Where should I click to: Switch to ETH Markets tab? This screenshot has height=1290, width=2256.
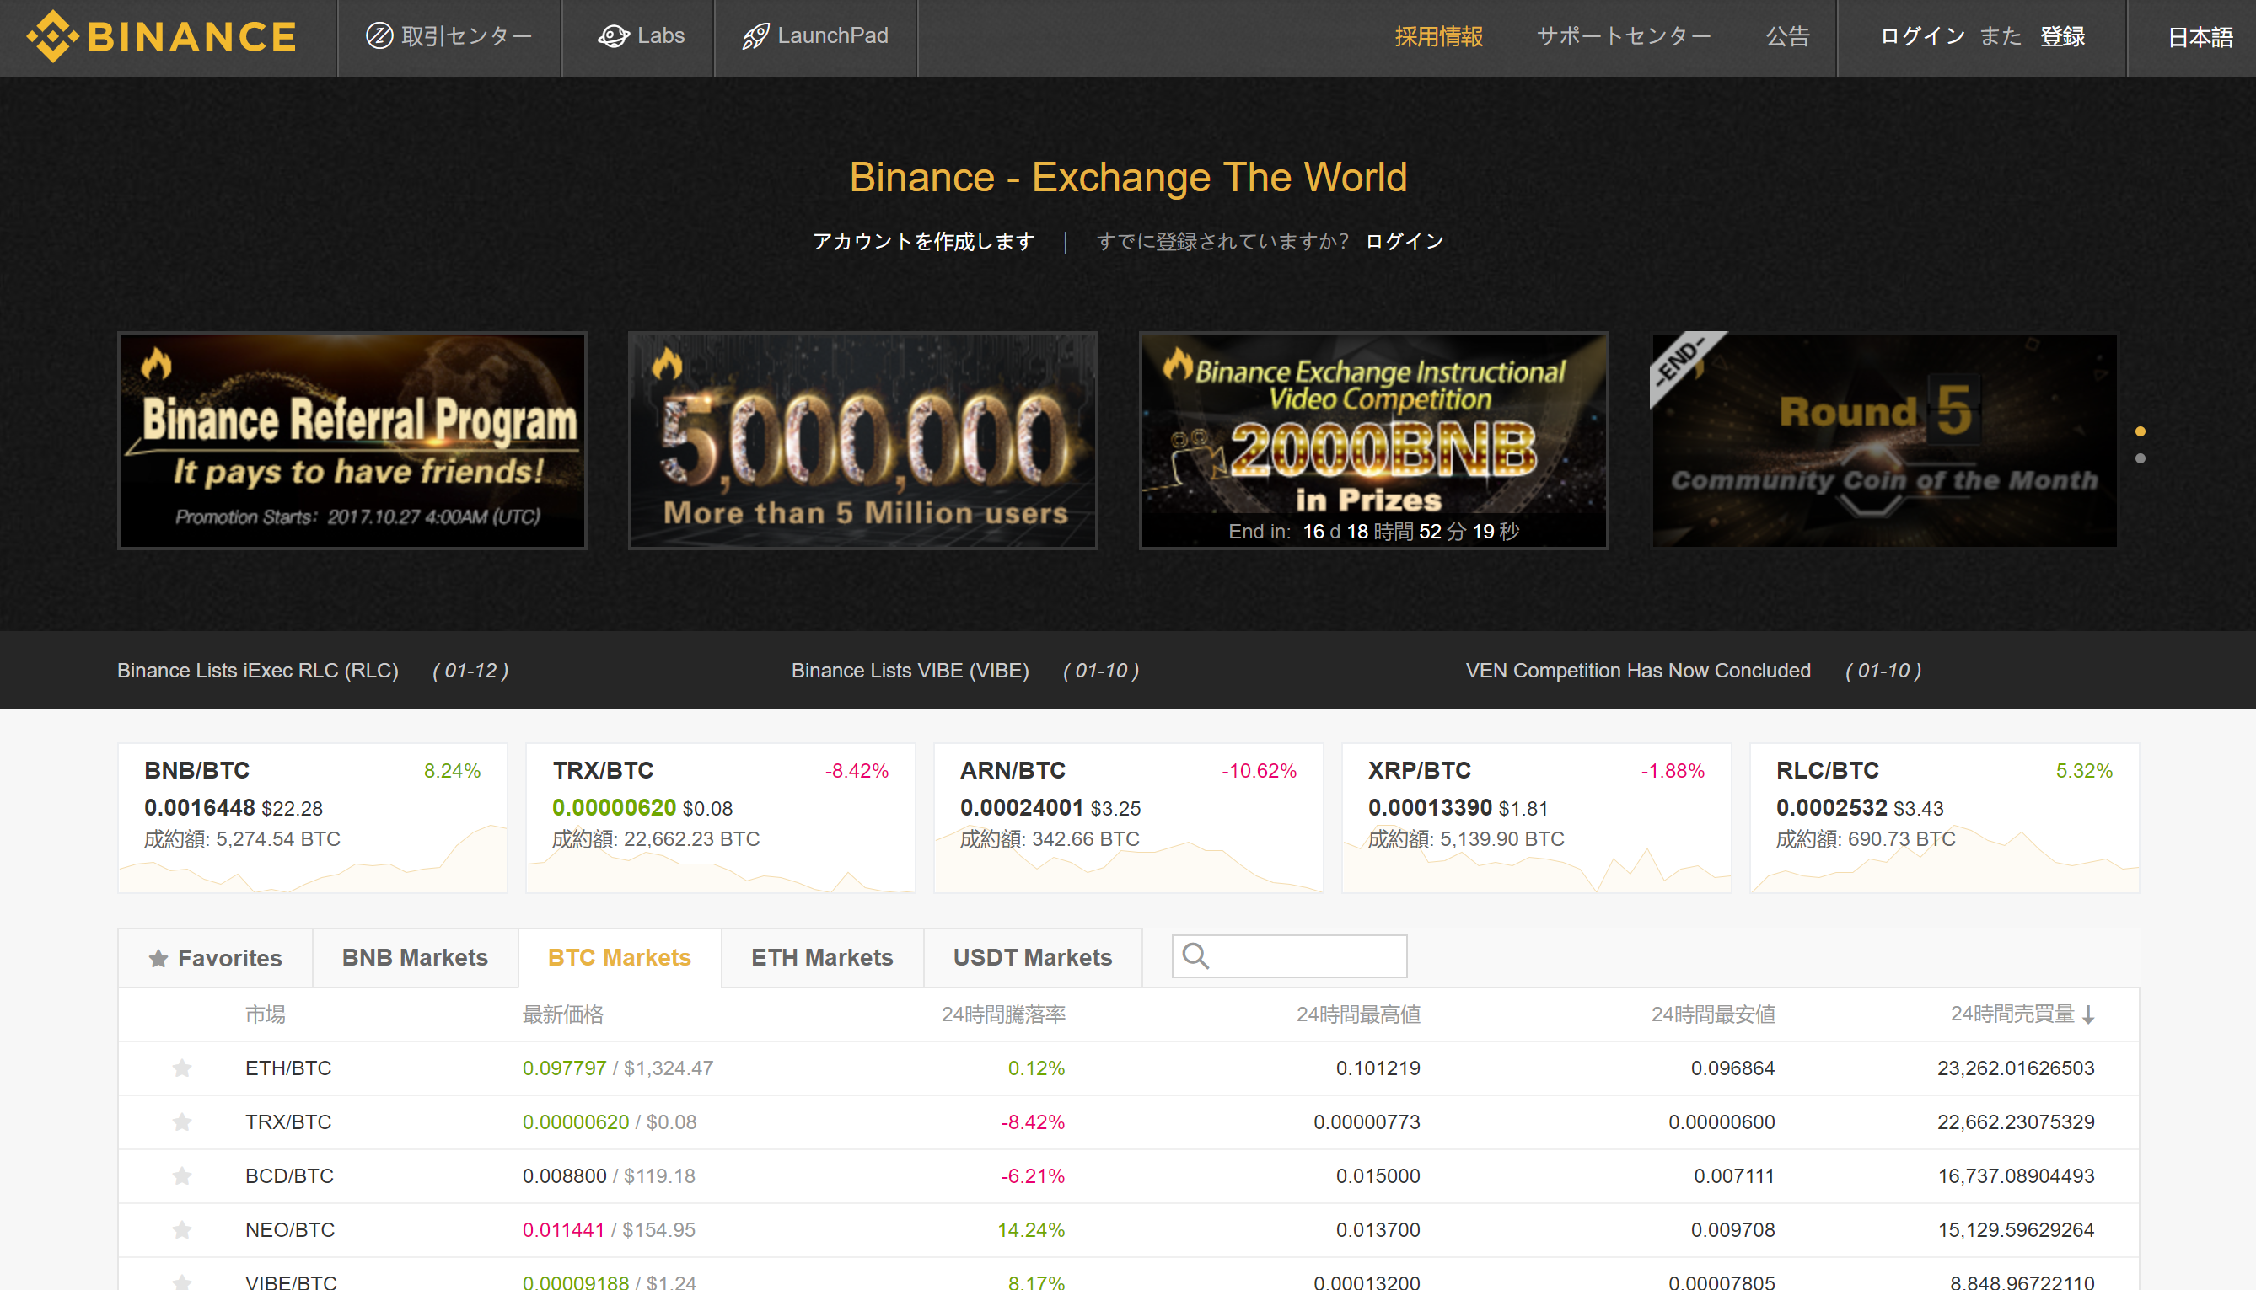coord(822,958)
